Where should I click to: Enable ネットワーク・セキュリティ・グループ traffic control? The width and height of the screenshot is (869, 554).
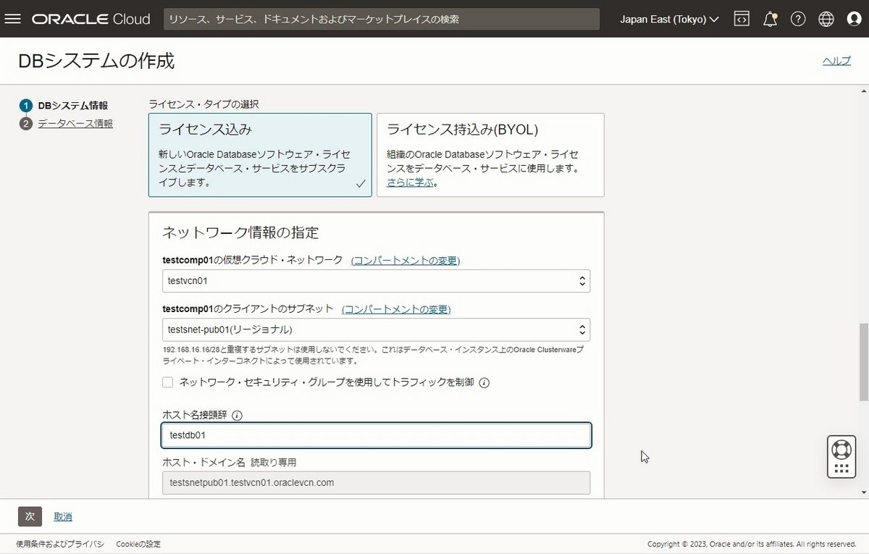(x=167, y=382)
